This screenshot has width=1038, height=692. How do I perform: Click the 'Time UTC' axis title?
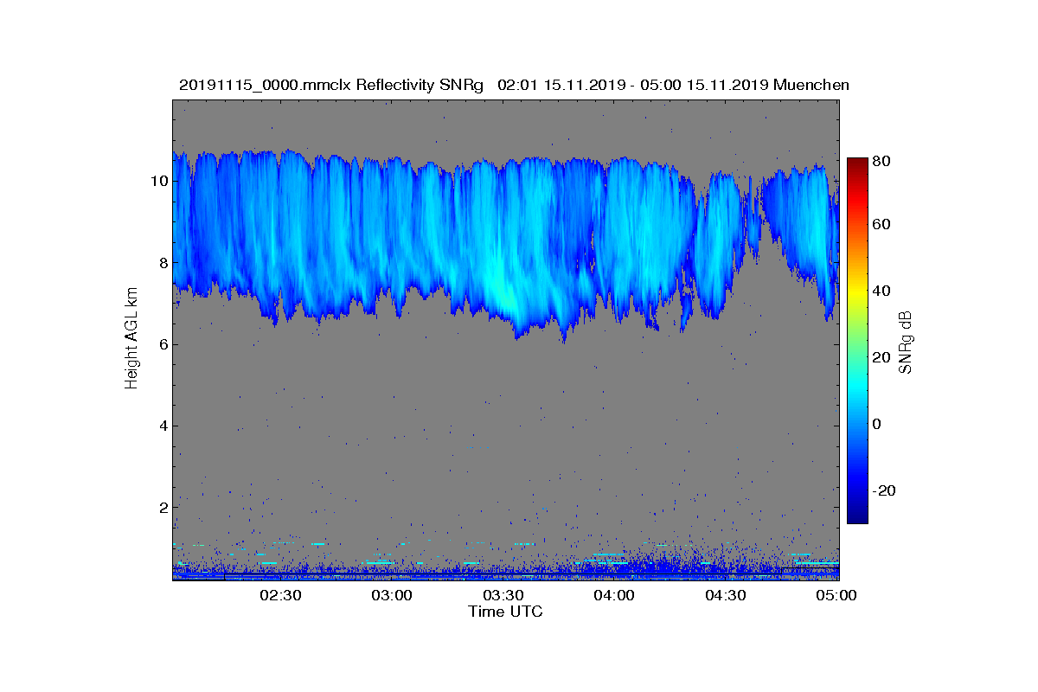pyautogui.click(x=506, y=612)
